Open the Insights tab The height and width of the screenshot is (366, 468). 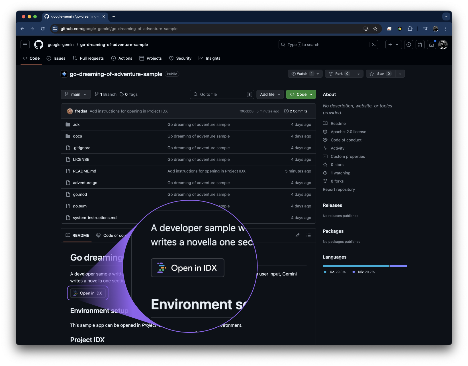[x=210, y=58]
